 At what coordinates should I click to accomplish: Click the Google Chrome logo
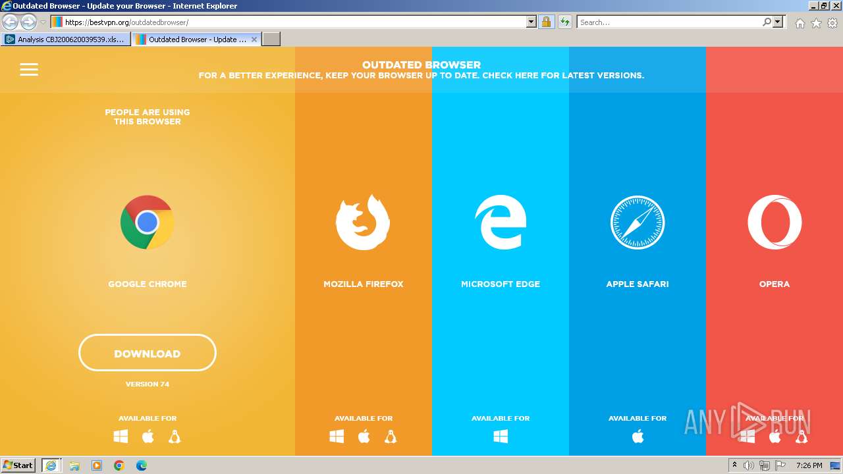pos(147,223)
